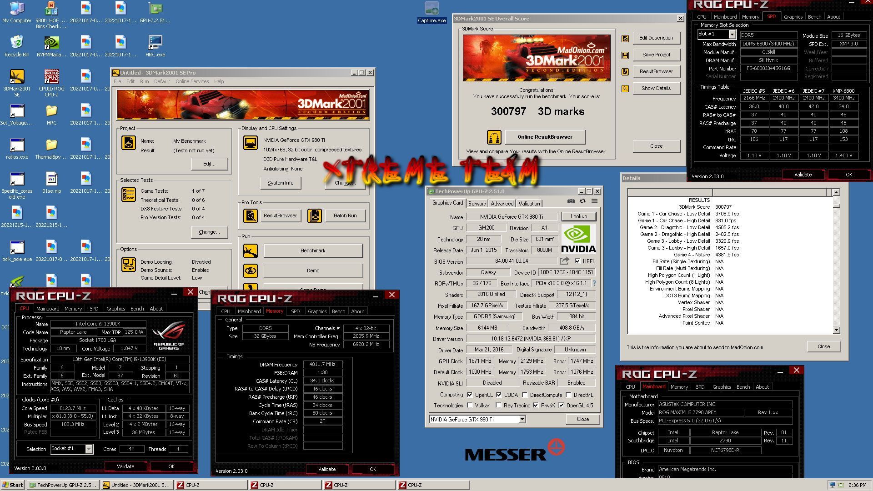Viewport: 873px width, 491px height.
Task: Open the bclk_pcie.exe desktop shortcut
Action: point(17,251)
